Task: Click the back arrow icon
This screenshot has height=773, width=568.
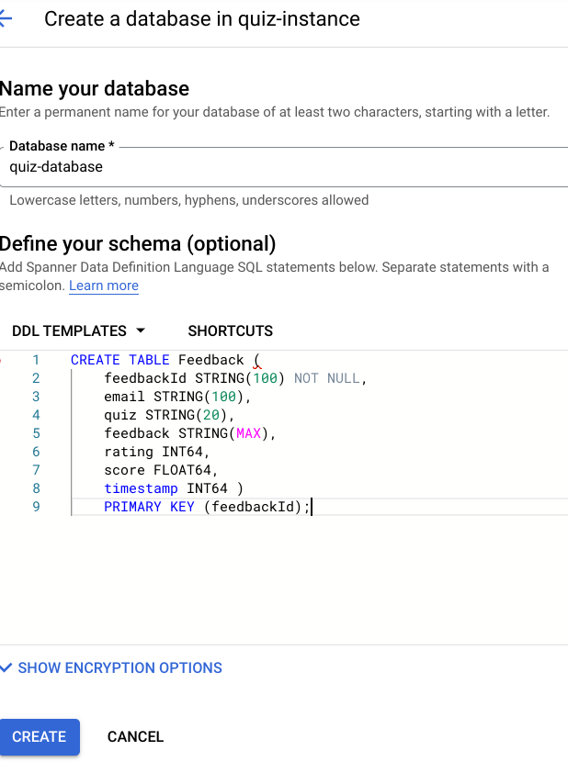Action: (6, 18)
